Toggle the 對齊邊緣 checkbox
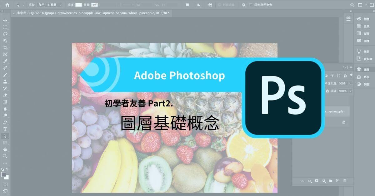Viewport: 375px width, 196px height. click(x=219, y=5)
